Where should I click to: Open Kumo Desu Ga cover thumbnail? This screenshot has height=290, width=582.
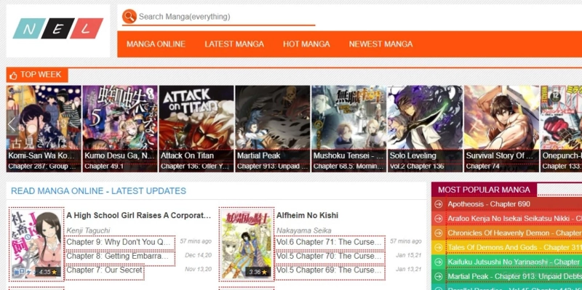pos(120,117)
